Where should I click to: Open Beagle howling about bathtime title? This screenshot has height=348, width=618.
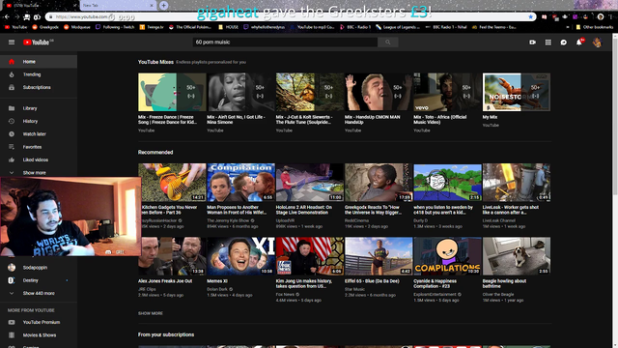click(504, 283)
